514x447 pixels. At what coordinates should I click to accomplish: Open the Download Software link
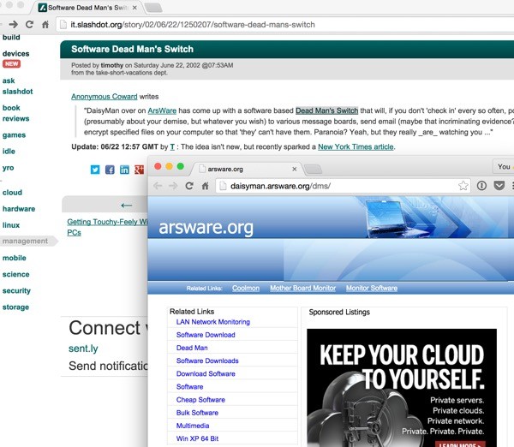(x=206, y=373)
